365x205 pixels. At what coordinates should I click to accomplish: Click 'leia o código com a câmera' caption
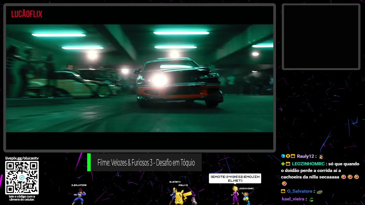22,198
